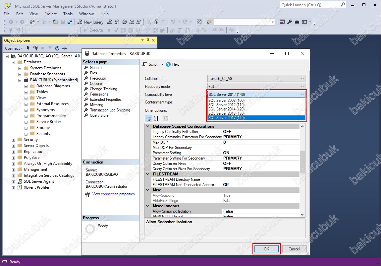Click OK in Database Properties dialog

coord(266,249)
